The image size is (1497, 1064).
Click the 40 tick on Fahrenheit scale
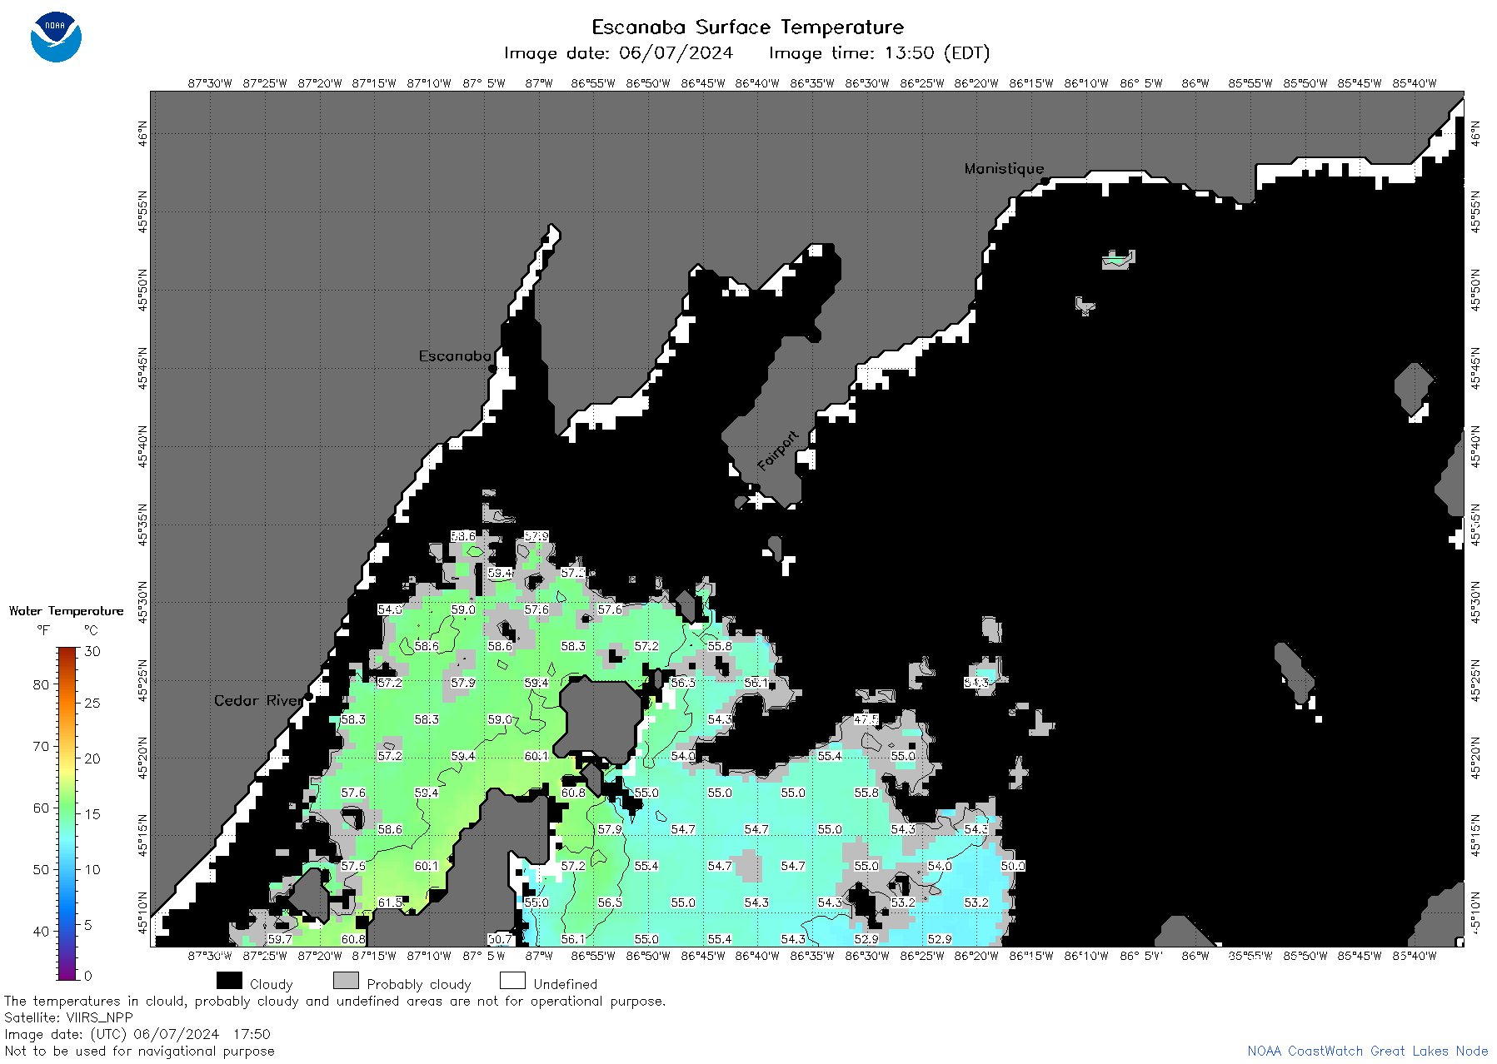[41, 931]
